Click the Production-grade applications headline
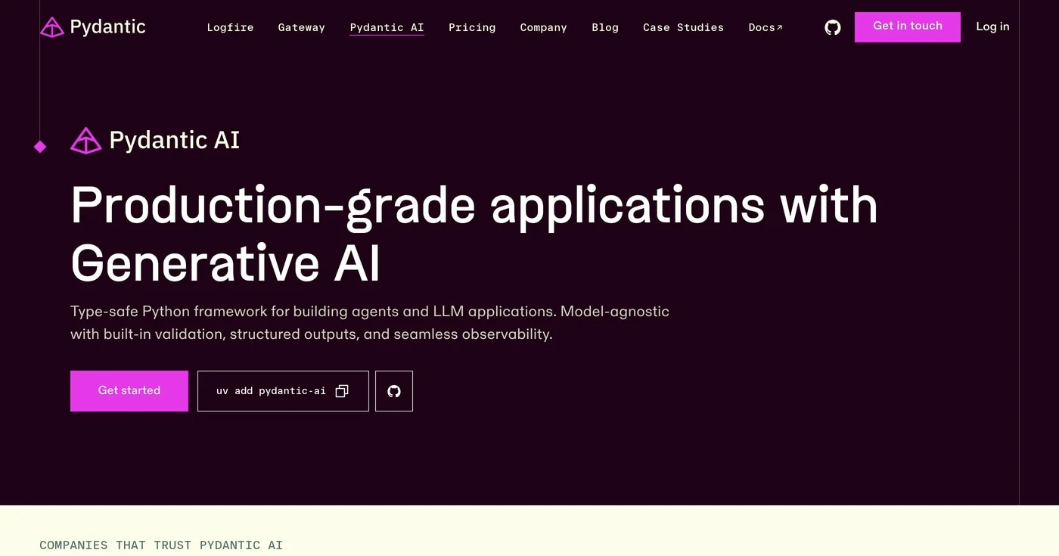This screenshot has width=1059, height=556. [x=474, y=235]
